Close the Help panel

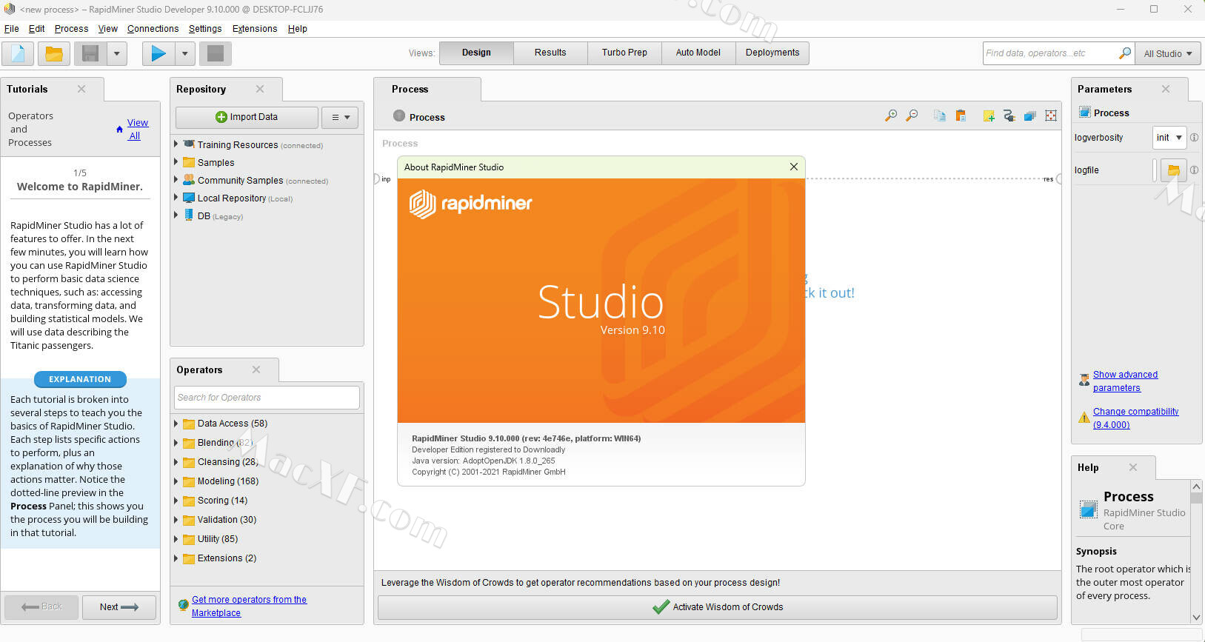click(1133, 467)
